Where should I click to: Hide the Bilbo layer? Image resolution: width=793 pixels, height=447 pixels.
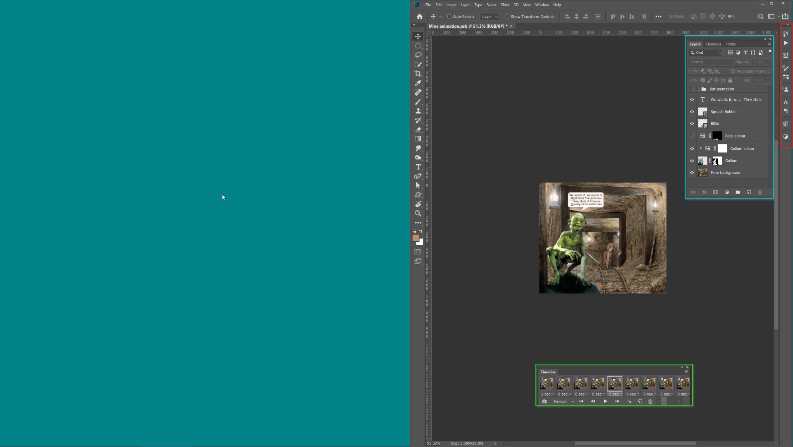692,124
